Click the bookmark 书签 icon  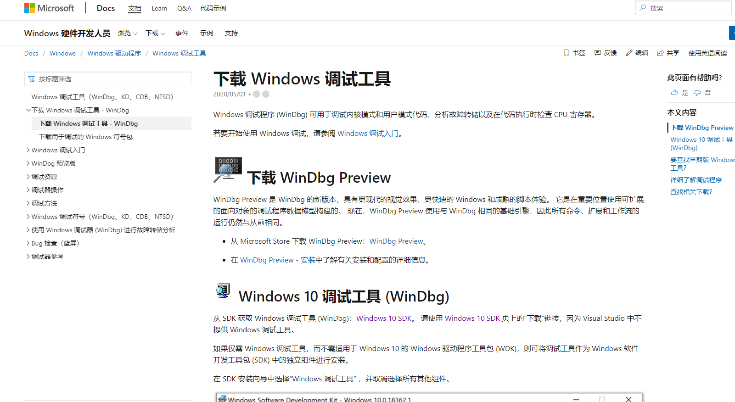click(x=566, y=53)
